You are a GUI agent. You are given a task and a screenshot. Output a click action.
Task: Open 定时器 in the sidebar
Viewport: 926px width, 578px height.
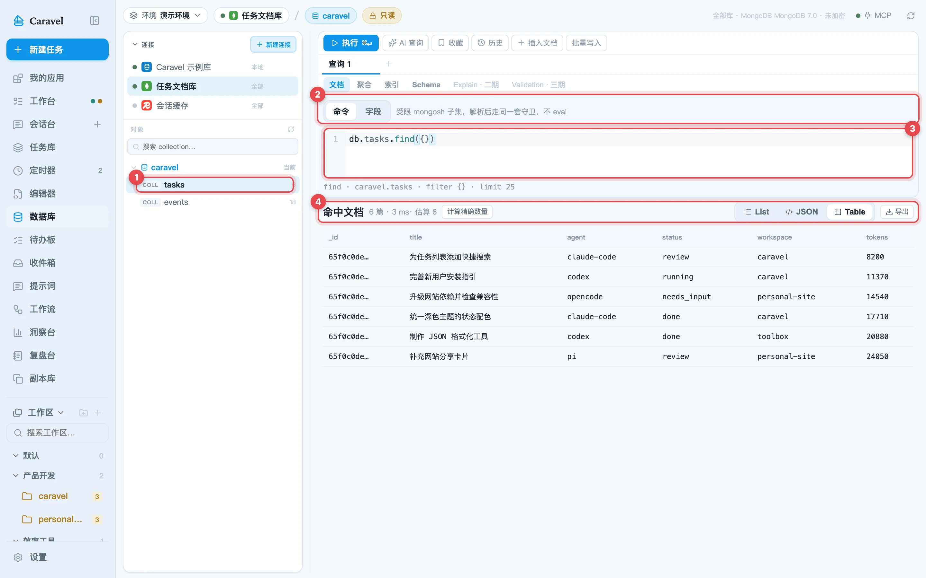click(x=58, y=171)
